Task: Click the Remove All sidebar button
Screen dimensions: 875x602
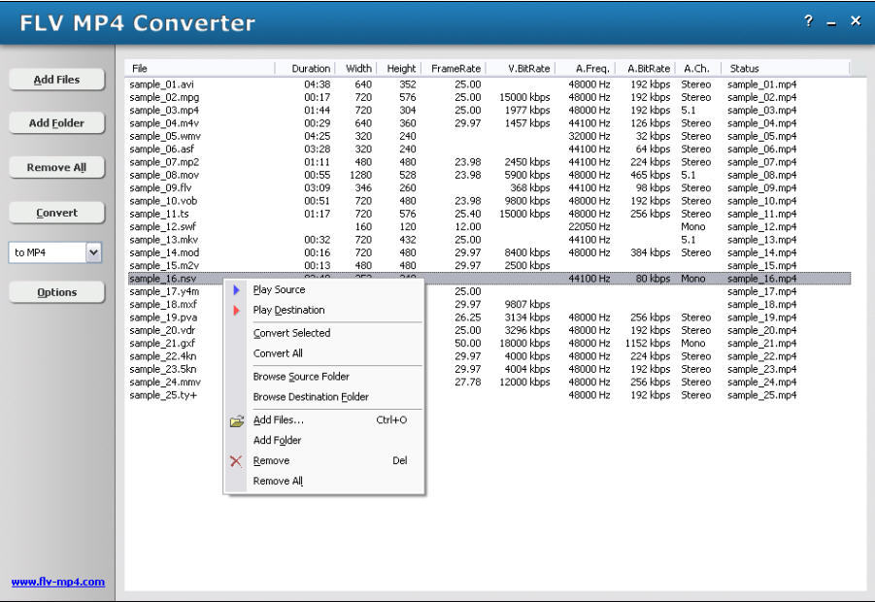Action: point(55,167)
